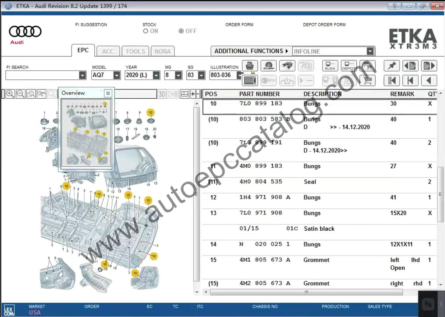The width and height of the screenshot is (445, 317).
Task: Select part number 7L0 899 183
Action: [x=261, y=104]
